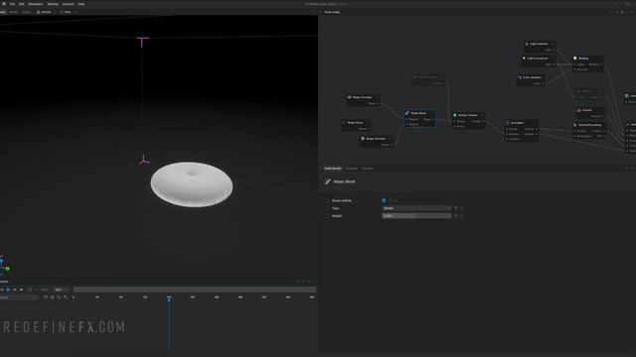The width and height of the screenshot is (636, 357).
Task: Adjust the Weight slider
Action: [x=416, y=216]
